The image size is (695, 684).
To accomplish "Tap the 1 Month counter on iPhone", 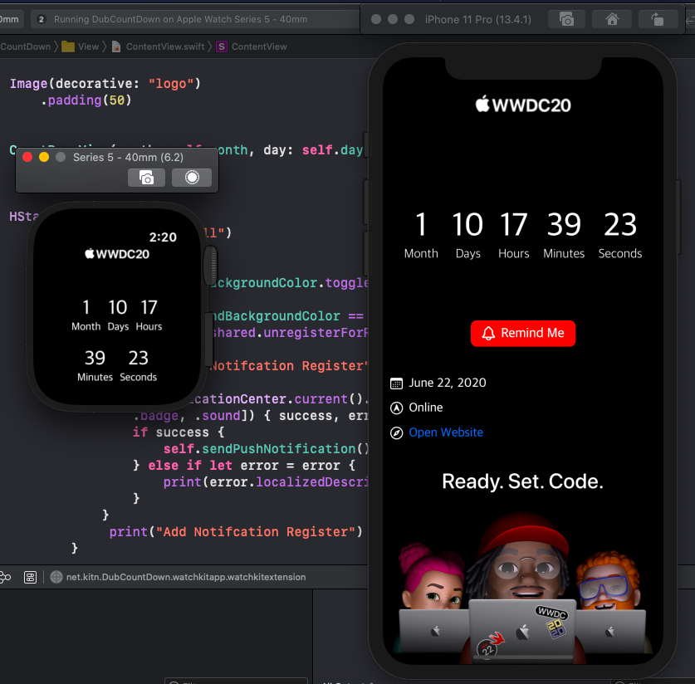I will click(421, 235).
